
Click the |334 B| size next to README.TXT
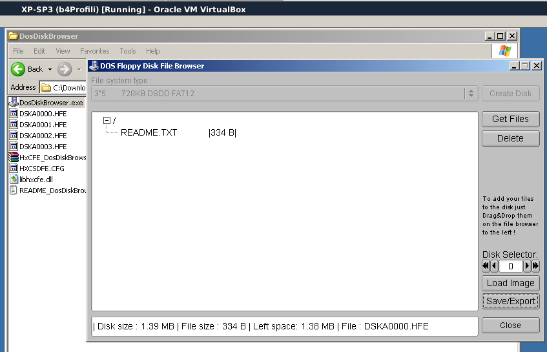(222, 132)
